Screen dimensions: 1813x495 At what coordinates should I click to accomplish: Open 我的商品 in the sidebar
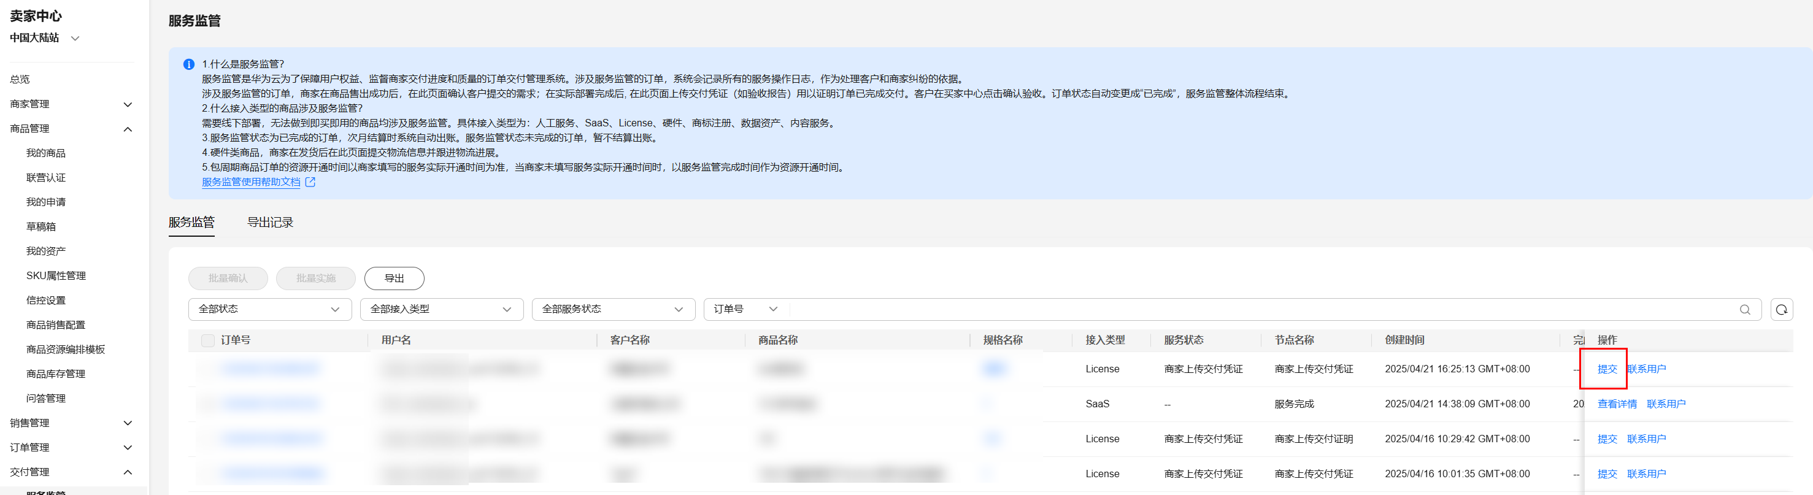pos(46,153)
